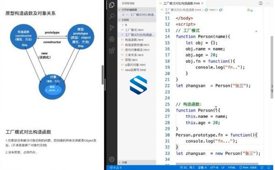Select the 工厂模式对比构造函数.html editor tab

[181, 3]
